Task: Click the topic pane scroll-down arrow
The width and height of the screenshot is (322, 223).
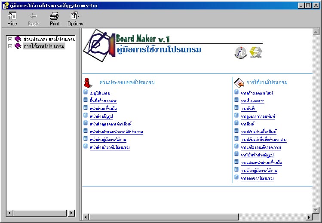Action: [316, 210]
